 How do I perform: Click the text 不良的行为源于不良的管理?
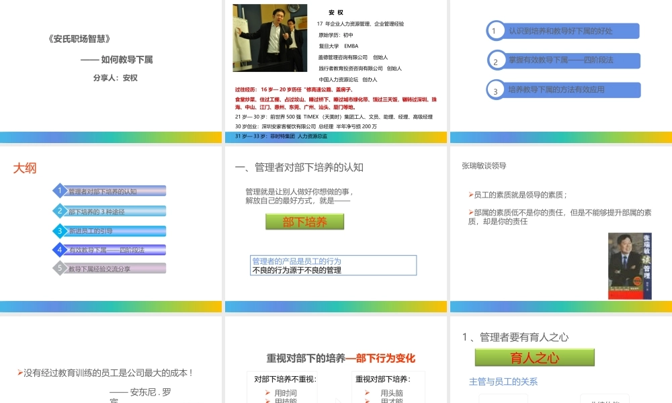click(x=297, y=270)
